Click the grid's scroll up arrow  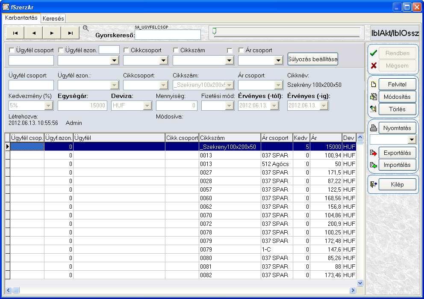360,137
